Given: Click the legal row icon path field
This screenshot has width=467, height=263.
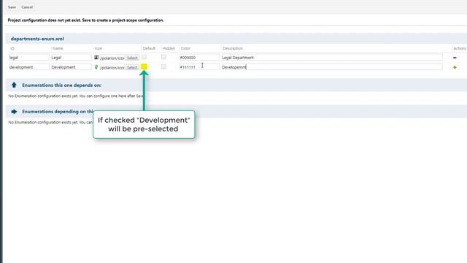Looking at the screenshot, I should [112, 58].
